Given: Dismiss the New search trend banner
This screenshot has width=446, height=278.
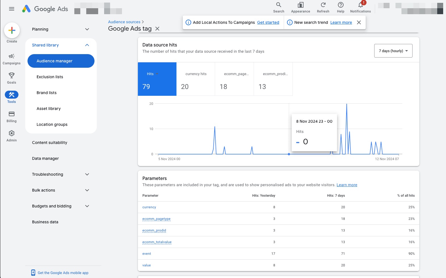Looking at the screenshot, I should pyautogui.click(x=359, y=22).
